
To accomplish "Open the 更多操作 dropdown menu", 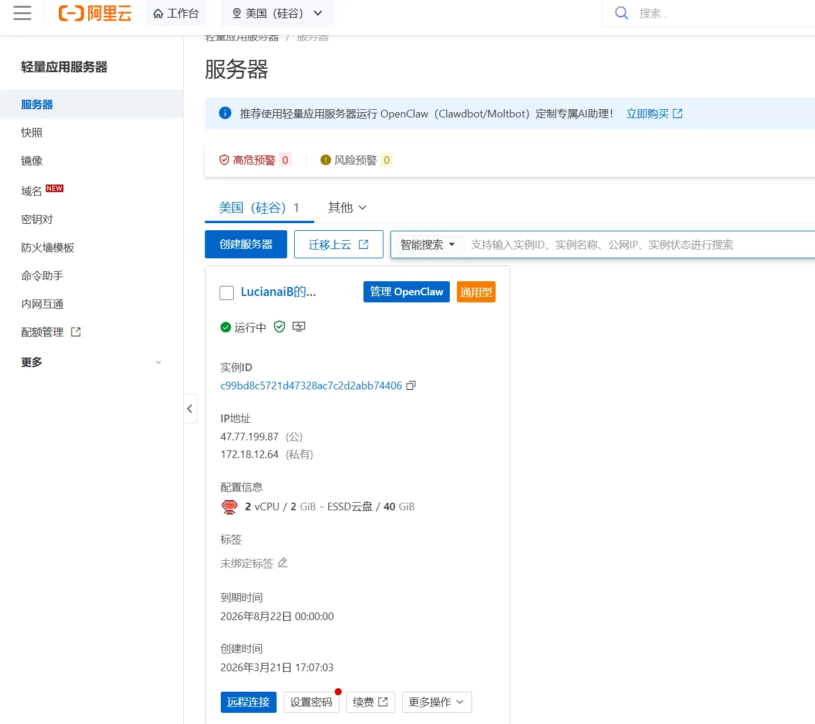I will click(437, 702).
